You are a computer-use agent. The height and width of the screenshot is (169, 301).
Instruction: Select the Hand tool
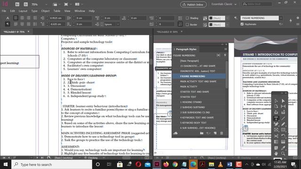pyautogui.click(x=276, y=154)
